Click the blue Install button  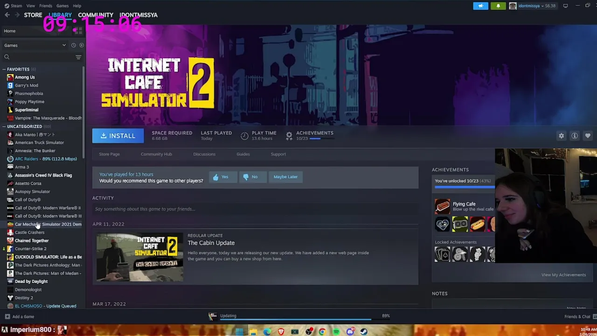click(x=118, y=136)
